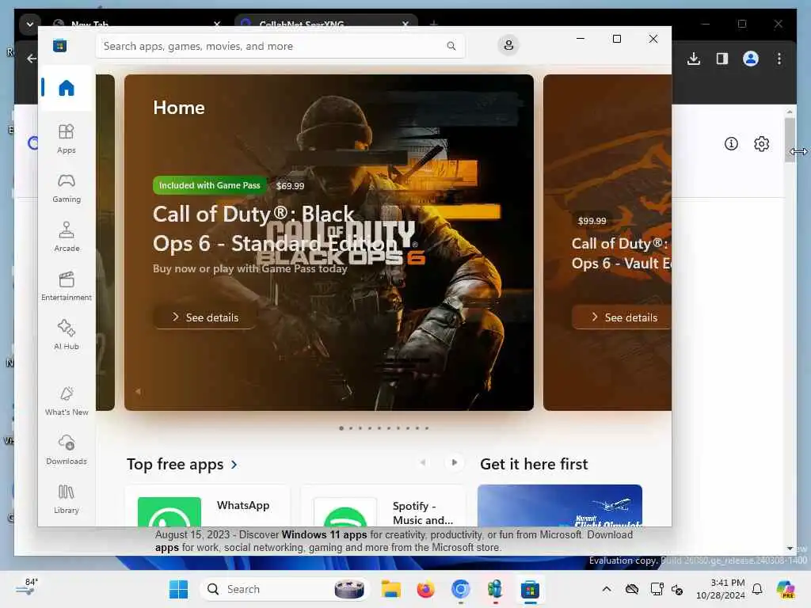The image size is (811, 608).
Task: Open the Arcade section in sidebar
Action: 67,237
